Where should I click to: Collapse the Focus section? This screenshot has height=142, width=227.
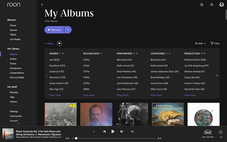click(x=49, y=43)
